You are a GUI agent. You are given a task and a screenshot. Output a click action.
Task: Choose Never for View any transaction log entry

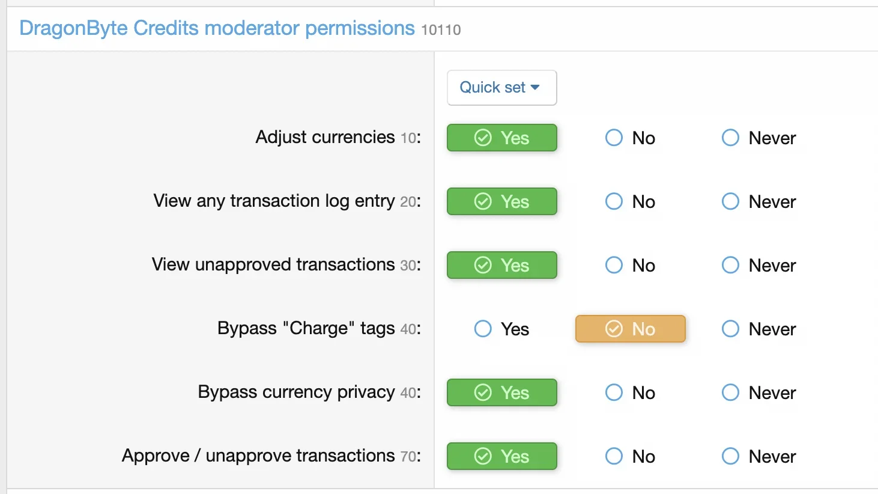(x=758, y=201)
